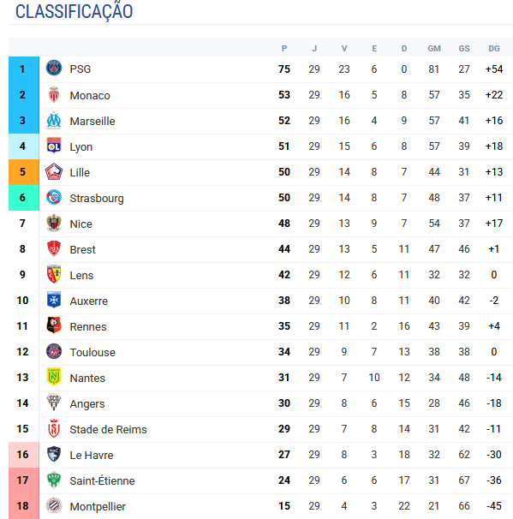513x519 pixels.
Task: Click the Lens club crest
Action: [54, 274]
